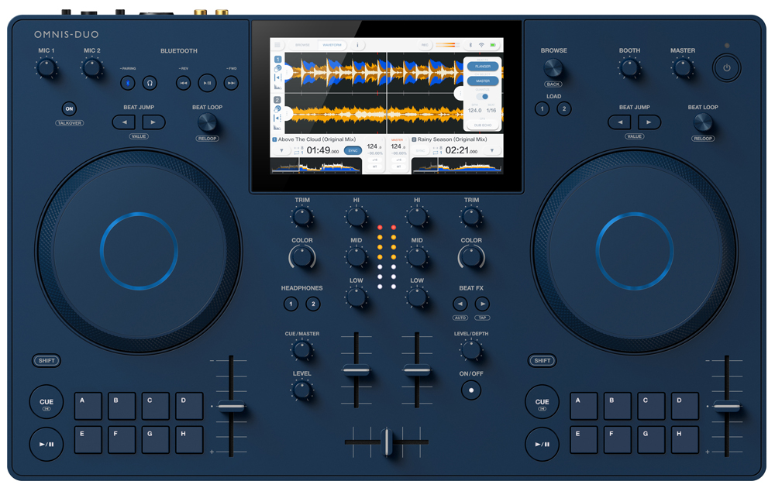Tap the REC button on the touchscreen

[x=424, y=45]
